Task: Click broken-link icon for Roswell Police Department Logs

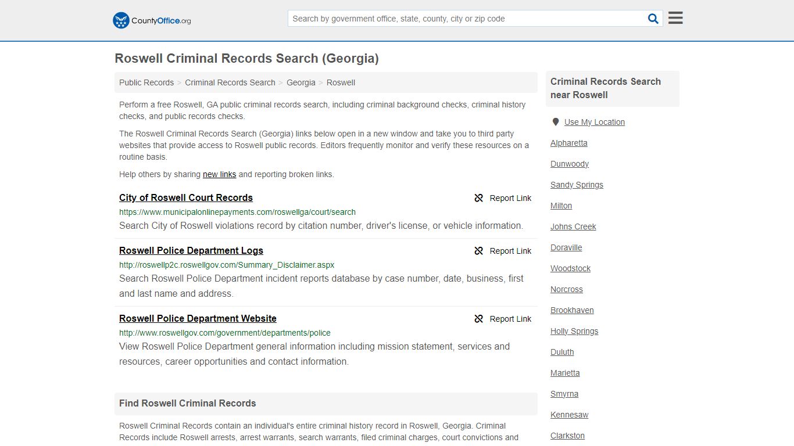Action: click(479, 251)
